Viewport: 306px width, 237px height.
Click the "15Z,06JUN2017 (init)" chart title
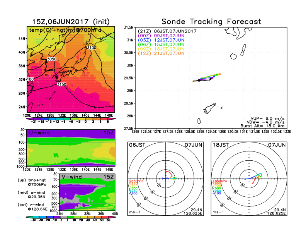[x=71, y=22]
